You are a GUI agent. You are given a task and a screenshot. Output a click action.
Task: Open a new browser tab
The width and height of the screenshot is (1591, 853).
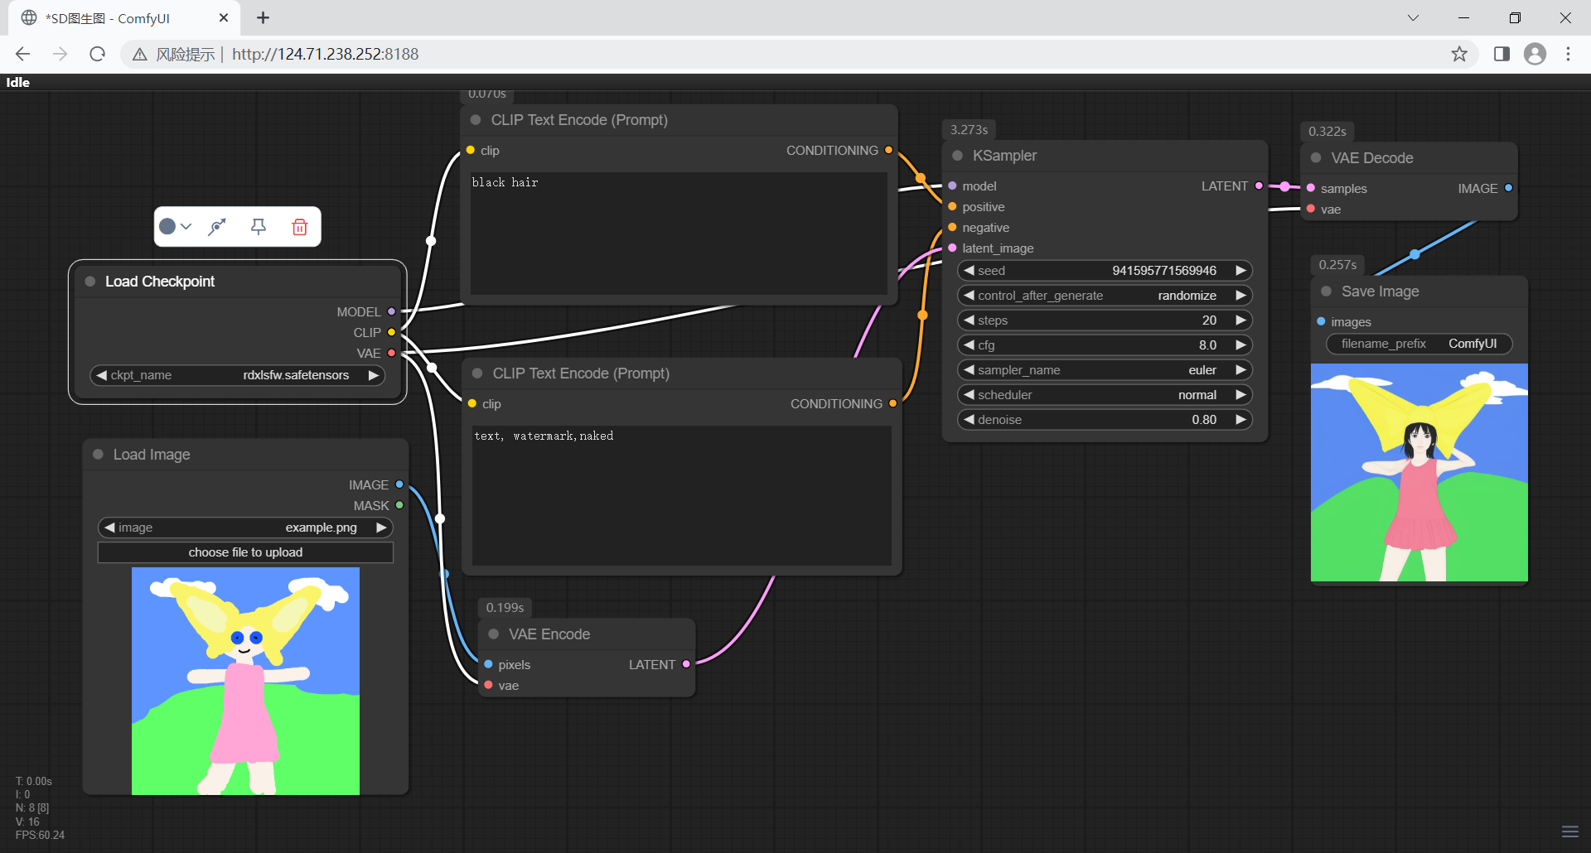(263, 18)
